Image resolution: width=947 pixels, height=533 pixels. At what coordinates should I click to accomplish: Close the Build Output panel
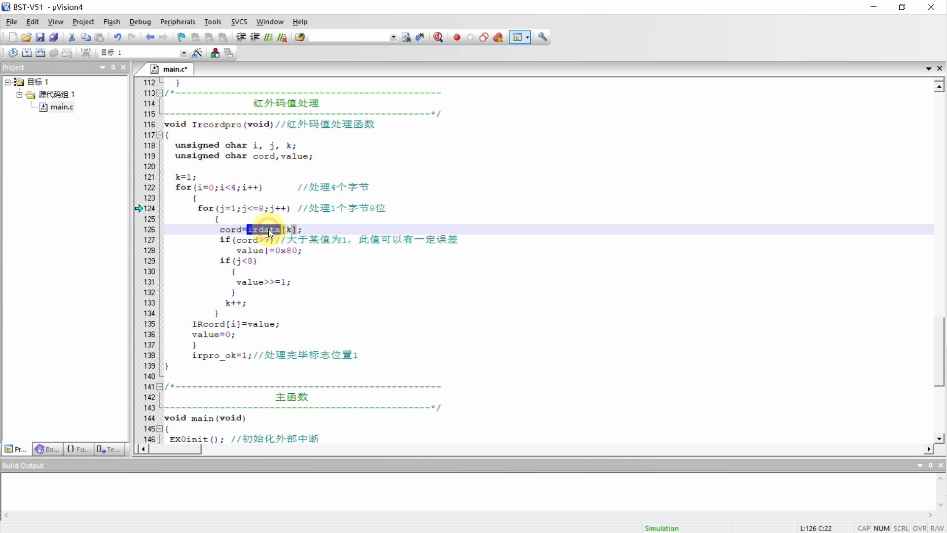(941, 465)
